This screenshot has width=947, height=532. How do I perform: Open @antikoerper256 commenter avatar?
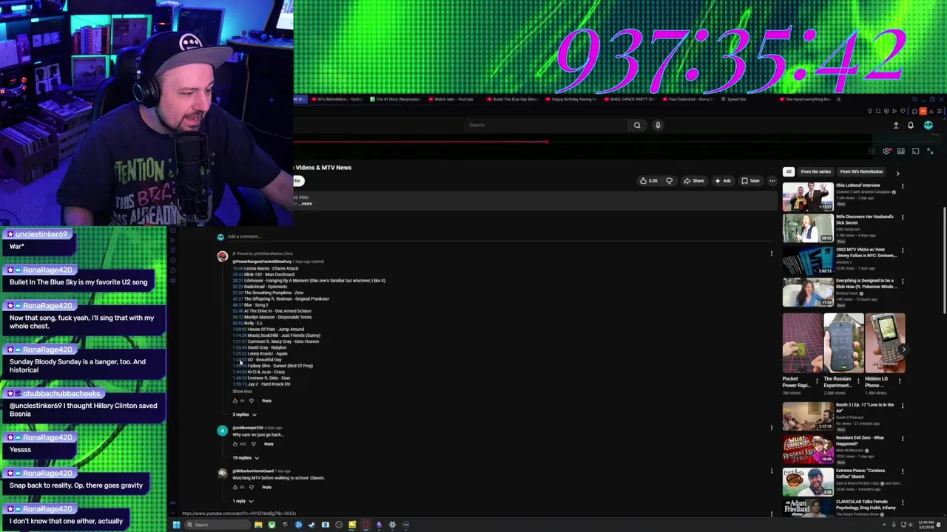coord(222,431)
